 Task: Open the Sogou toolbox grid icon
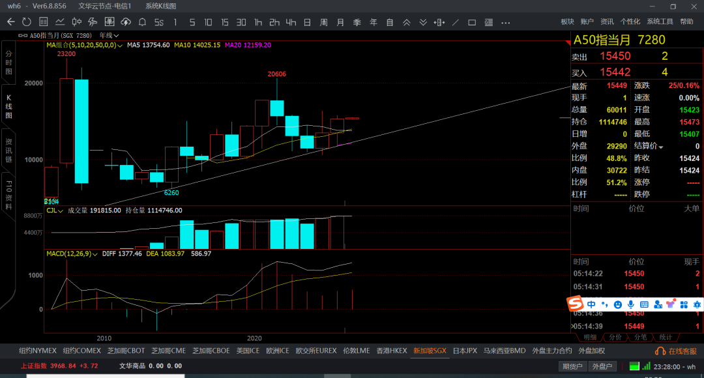click(x=684, y=304)
